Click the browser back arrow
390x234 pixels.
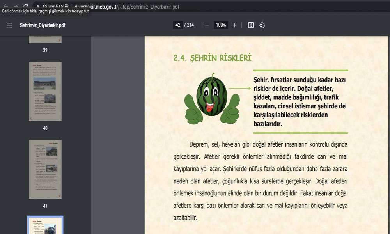coord(6,6)
